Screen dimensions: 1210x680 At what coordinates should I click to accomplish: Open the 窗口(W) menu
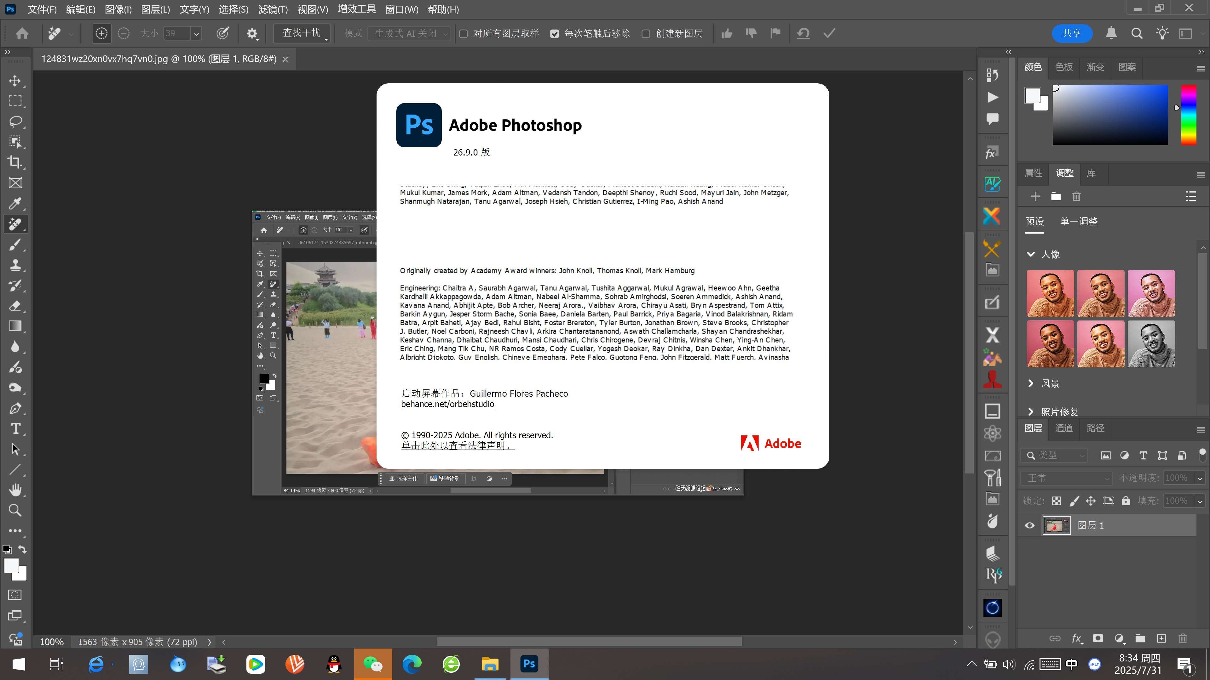pyautogui.click(x=402, y=9)
